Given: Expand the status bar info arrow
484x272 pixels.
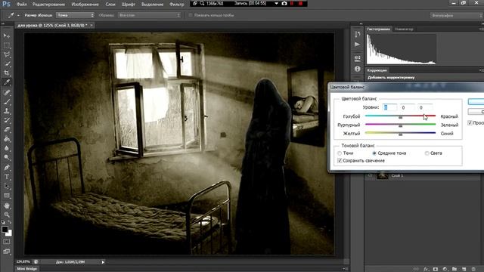Looking at the screenshot, I should 103,262.
